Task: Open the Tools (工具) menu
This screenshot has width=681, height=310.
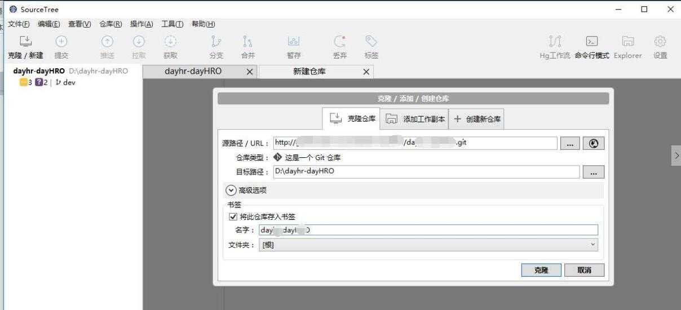Action: tap(173, 24)
